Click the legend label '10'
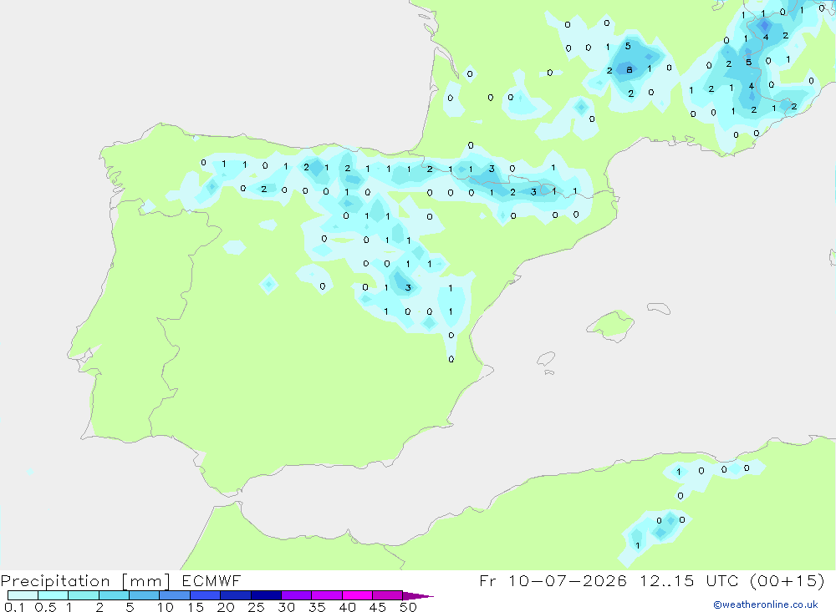This screenshot has height=612, width=836. [x=166, y=607]
